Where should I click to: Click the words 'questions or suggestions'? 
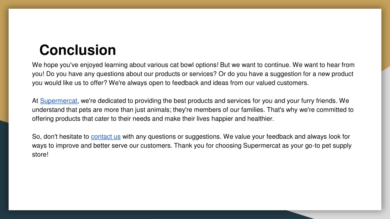[184, 136]
